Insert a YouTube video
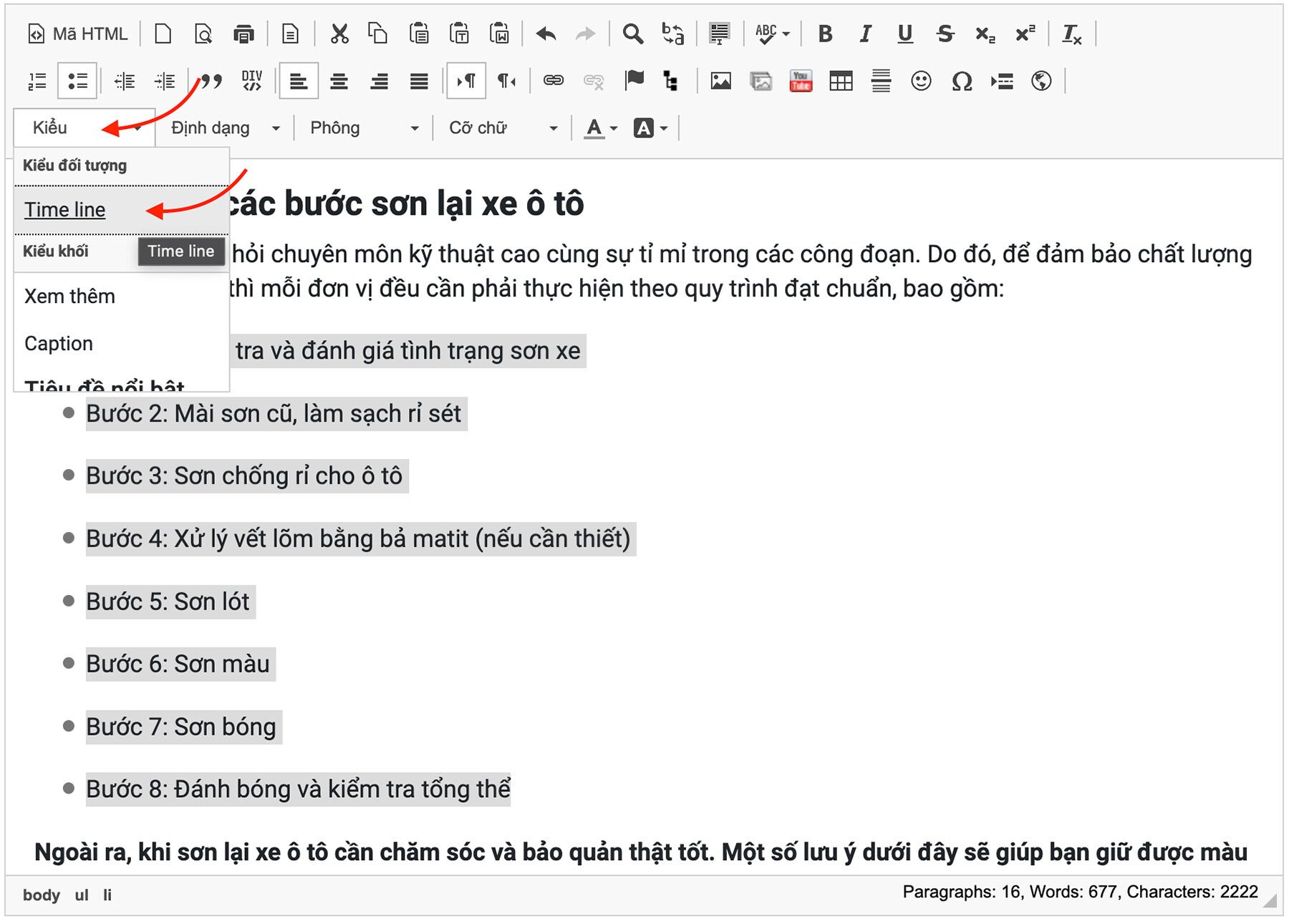Image resolution: width=1289 pixels, height=921 pixels. click(800, 81)
